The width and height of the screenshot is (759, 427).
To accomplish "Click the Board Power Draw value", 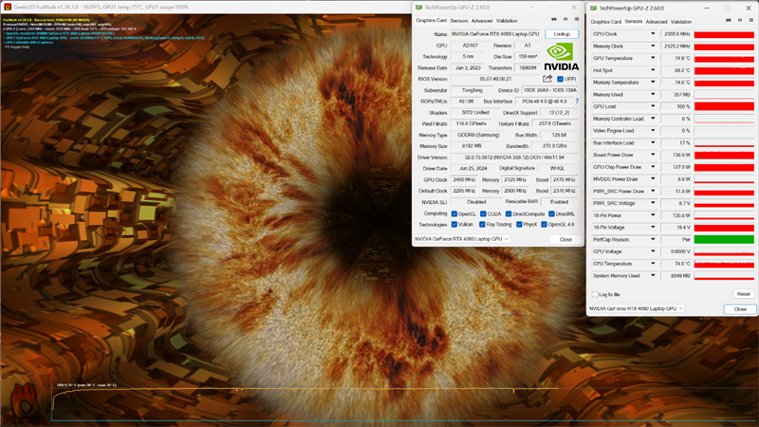I will point(676,155).
